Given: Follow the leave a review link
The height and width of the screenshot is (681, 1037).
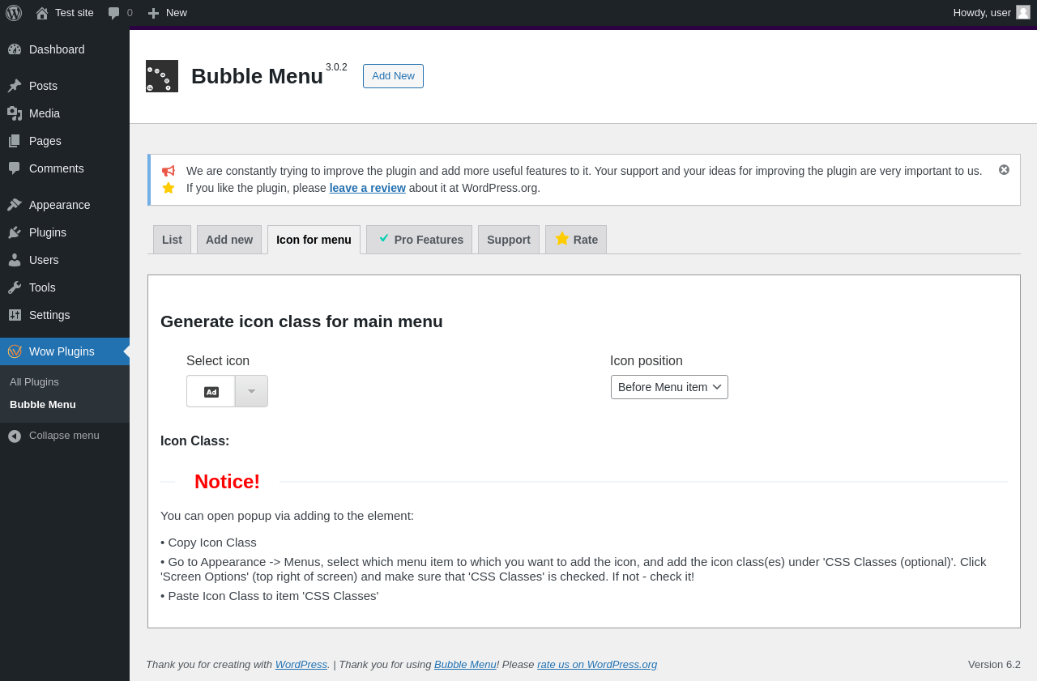Looking at the screenshot, I should 368,188.
